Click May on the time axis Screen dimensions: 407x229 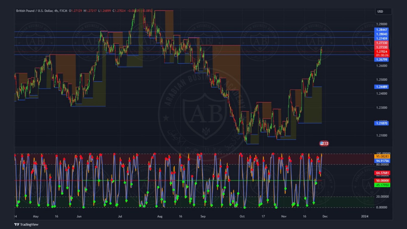click(36, 217)
